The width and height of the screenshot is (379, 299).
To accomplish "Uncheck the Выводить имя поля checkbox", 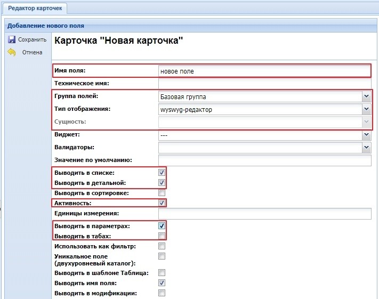I will tap(162, 282).
